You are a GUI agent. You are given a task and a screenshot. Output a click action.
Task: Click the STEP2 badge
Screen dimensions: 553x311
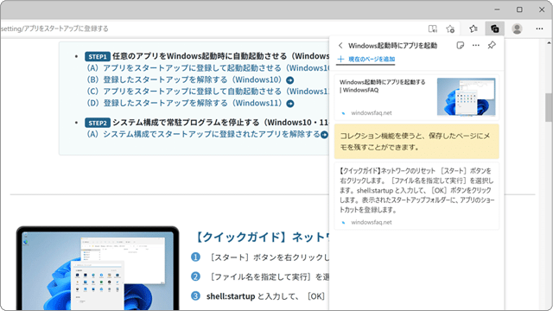pyautogui.click(x=98, y=123)
